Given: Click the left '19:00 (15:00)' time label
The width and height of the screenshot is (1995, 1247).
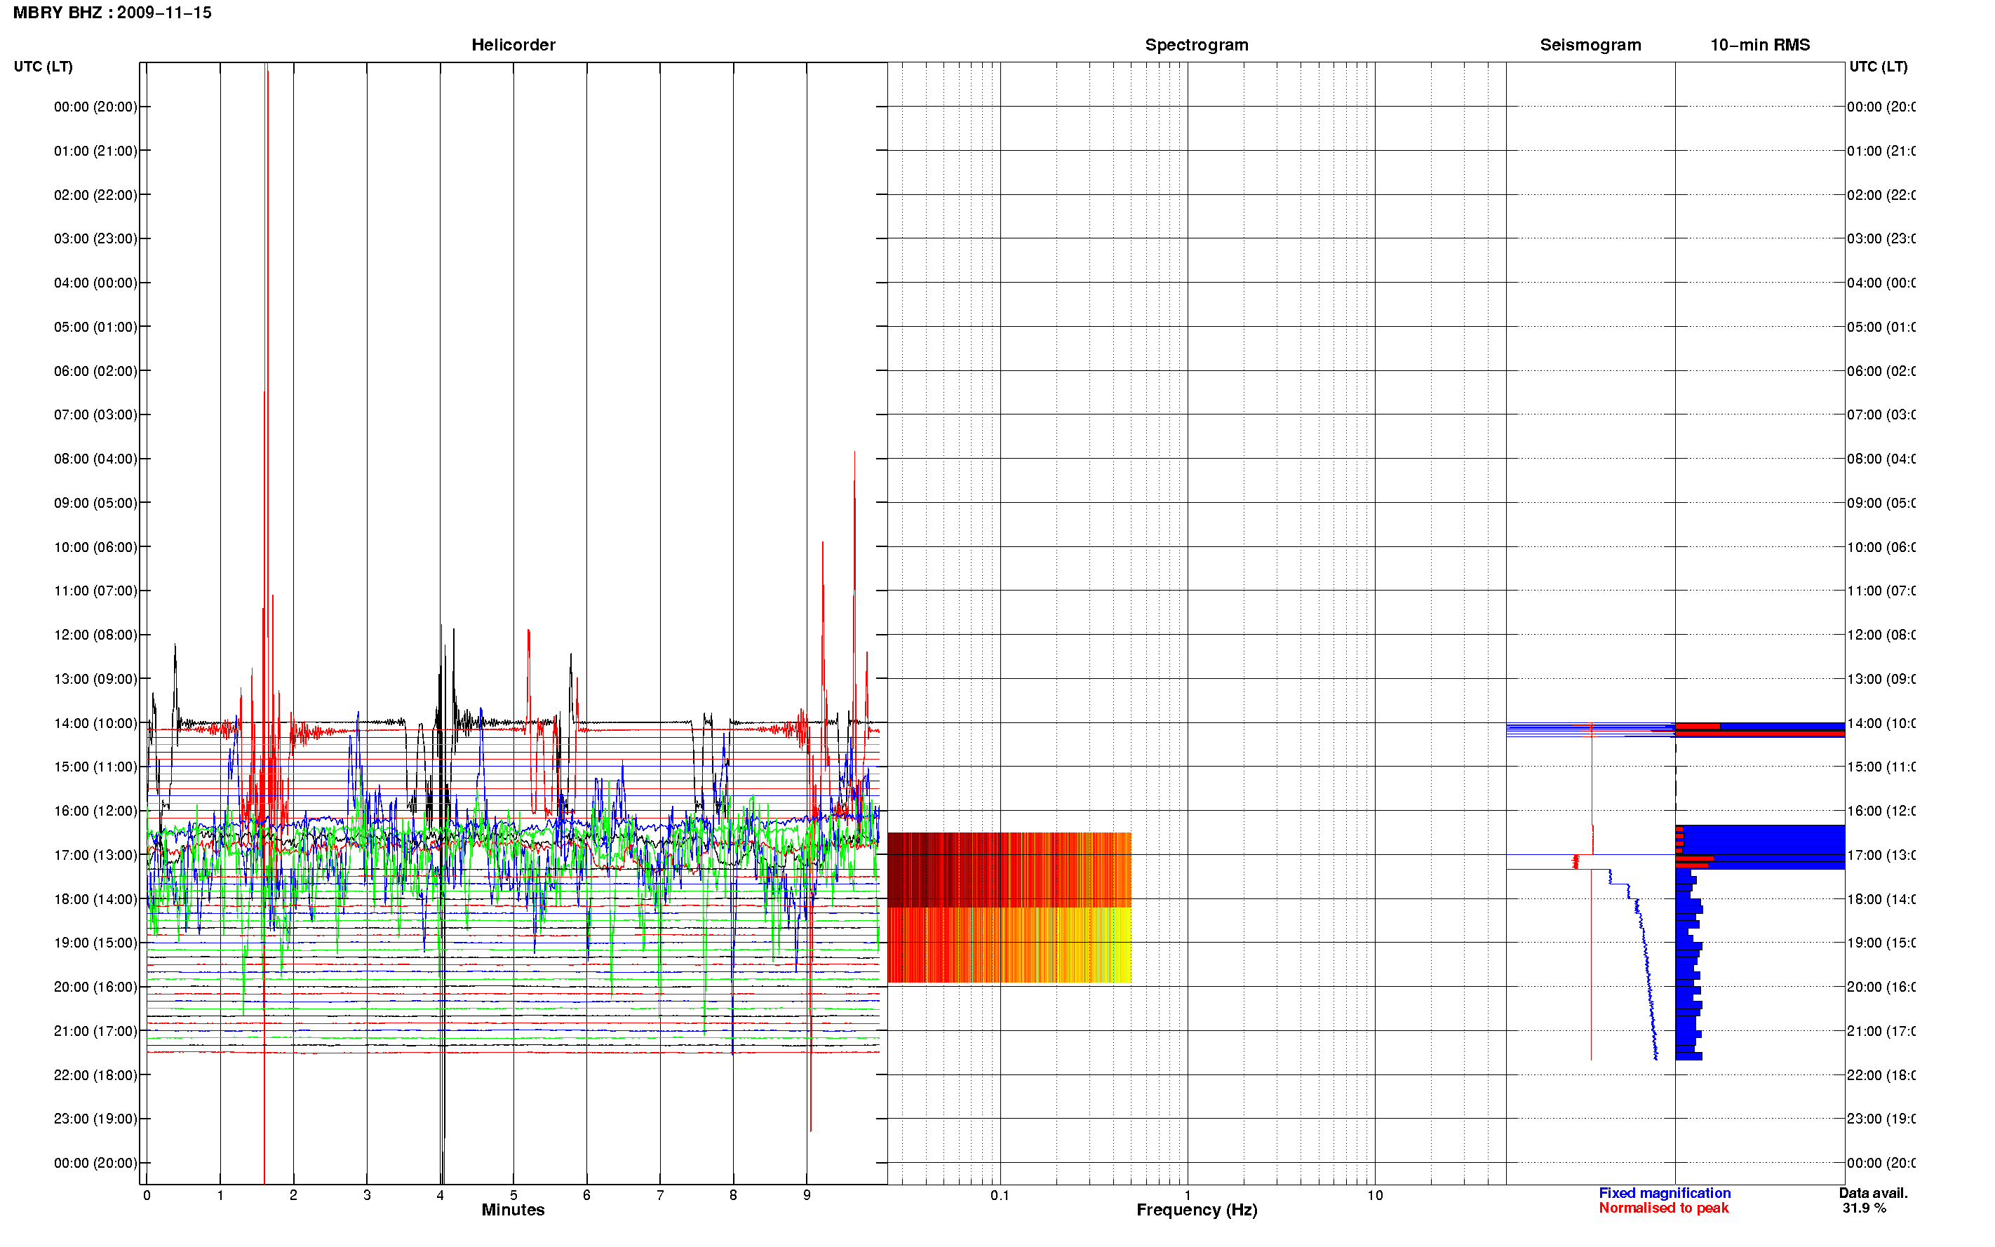Looking at the screenshot, I should (x=95, y=943).
